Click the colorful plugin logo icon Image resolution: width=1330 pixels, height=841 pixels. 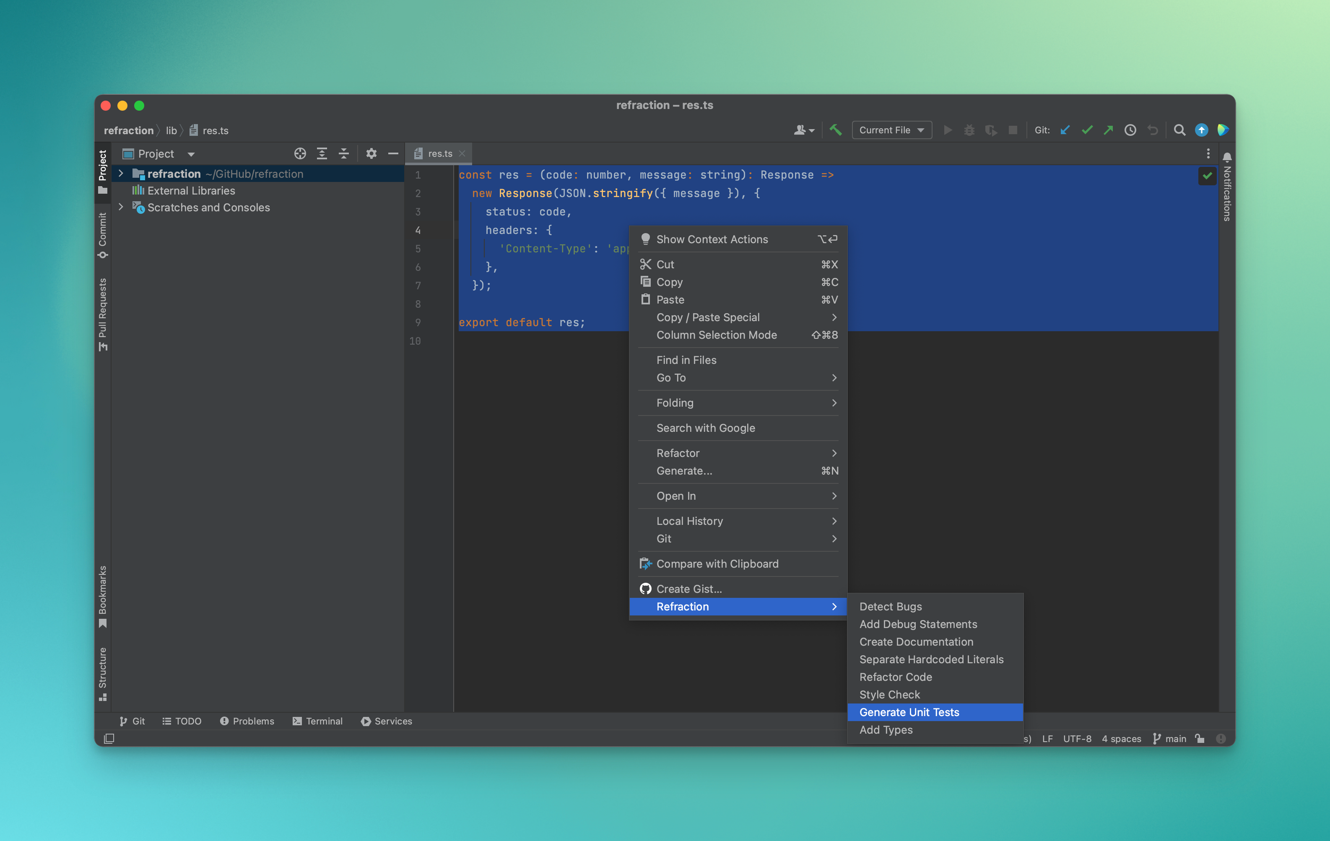tap(1223, 130)
